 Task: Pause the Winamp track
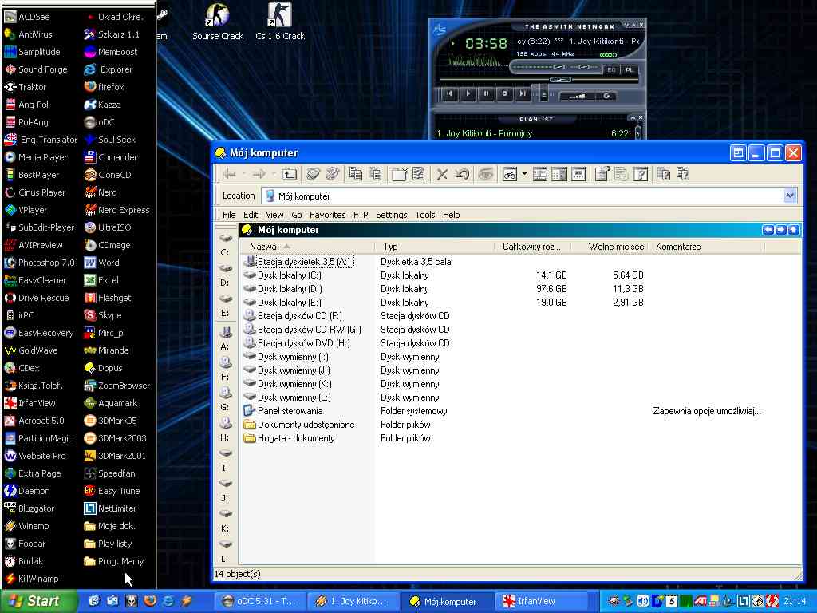[x=486, y=94]
